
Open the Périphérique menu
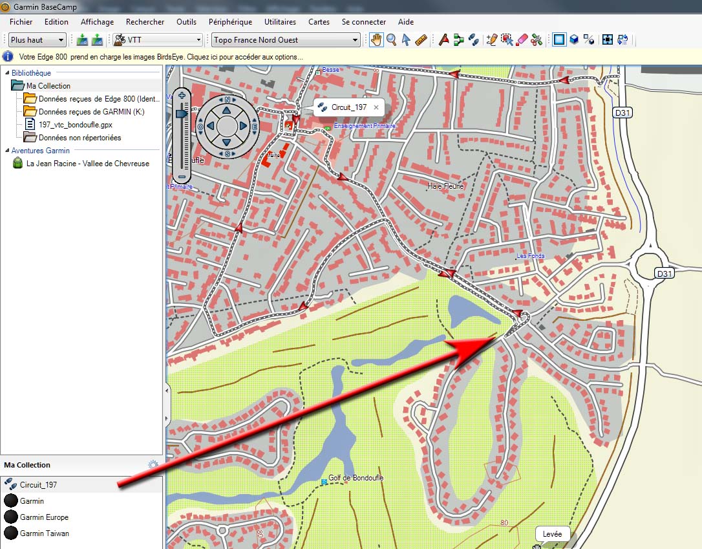[230, 21]
